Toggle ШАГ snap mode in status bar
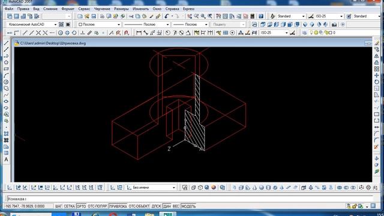This screenshot has height=216, width=384. click(59, 206)
